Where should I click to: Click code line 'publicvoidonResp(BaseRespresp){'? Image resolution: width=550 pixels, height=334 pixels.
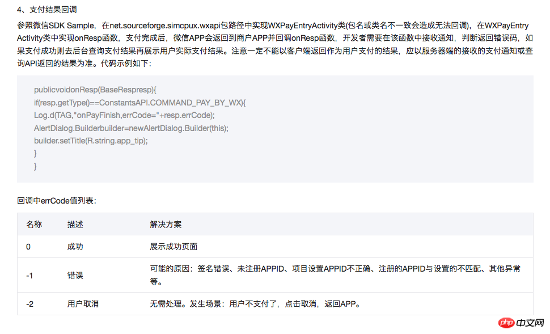click(x=95, y=90)
